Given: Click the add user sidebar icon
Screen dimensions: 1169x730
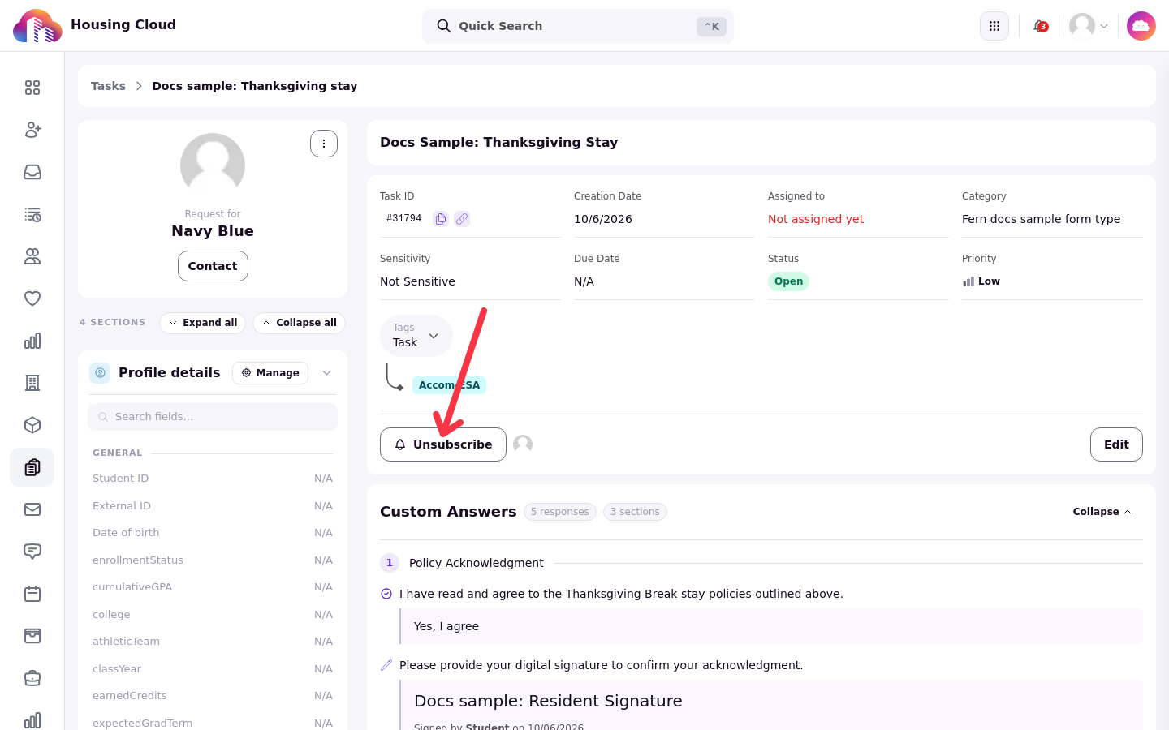Looking at the screenshot, I should 32,130.
